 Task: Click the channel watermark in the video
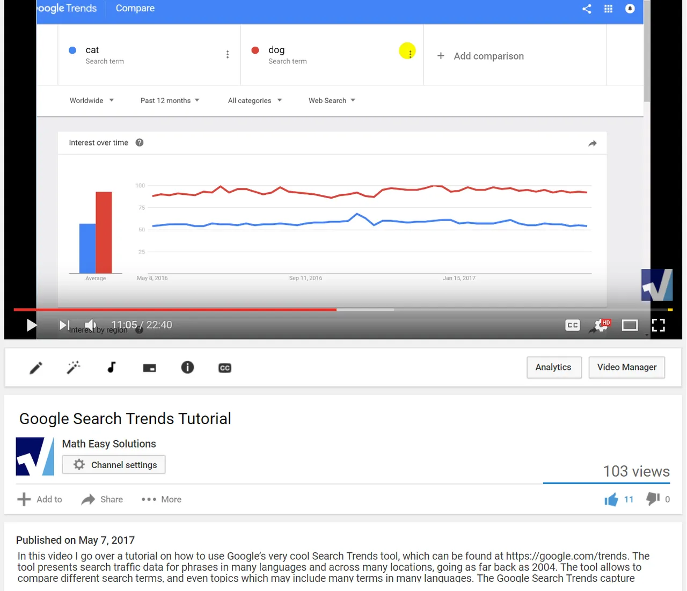click(657, 285)
